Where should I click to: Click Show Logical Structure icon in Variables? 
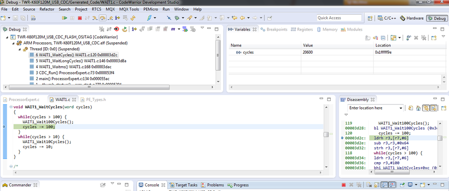pos(376,37)
